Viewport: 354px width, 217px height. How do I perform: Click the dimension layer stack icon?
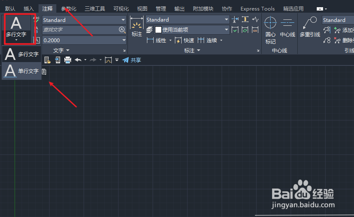click(x=149, y=30)
